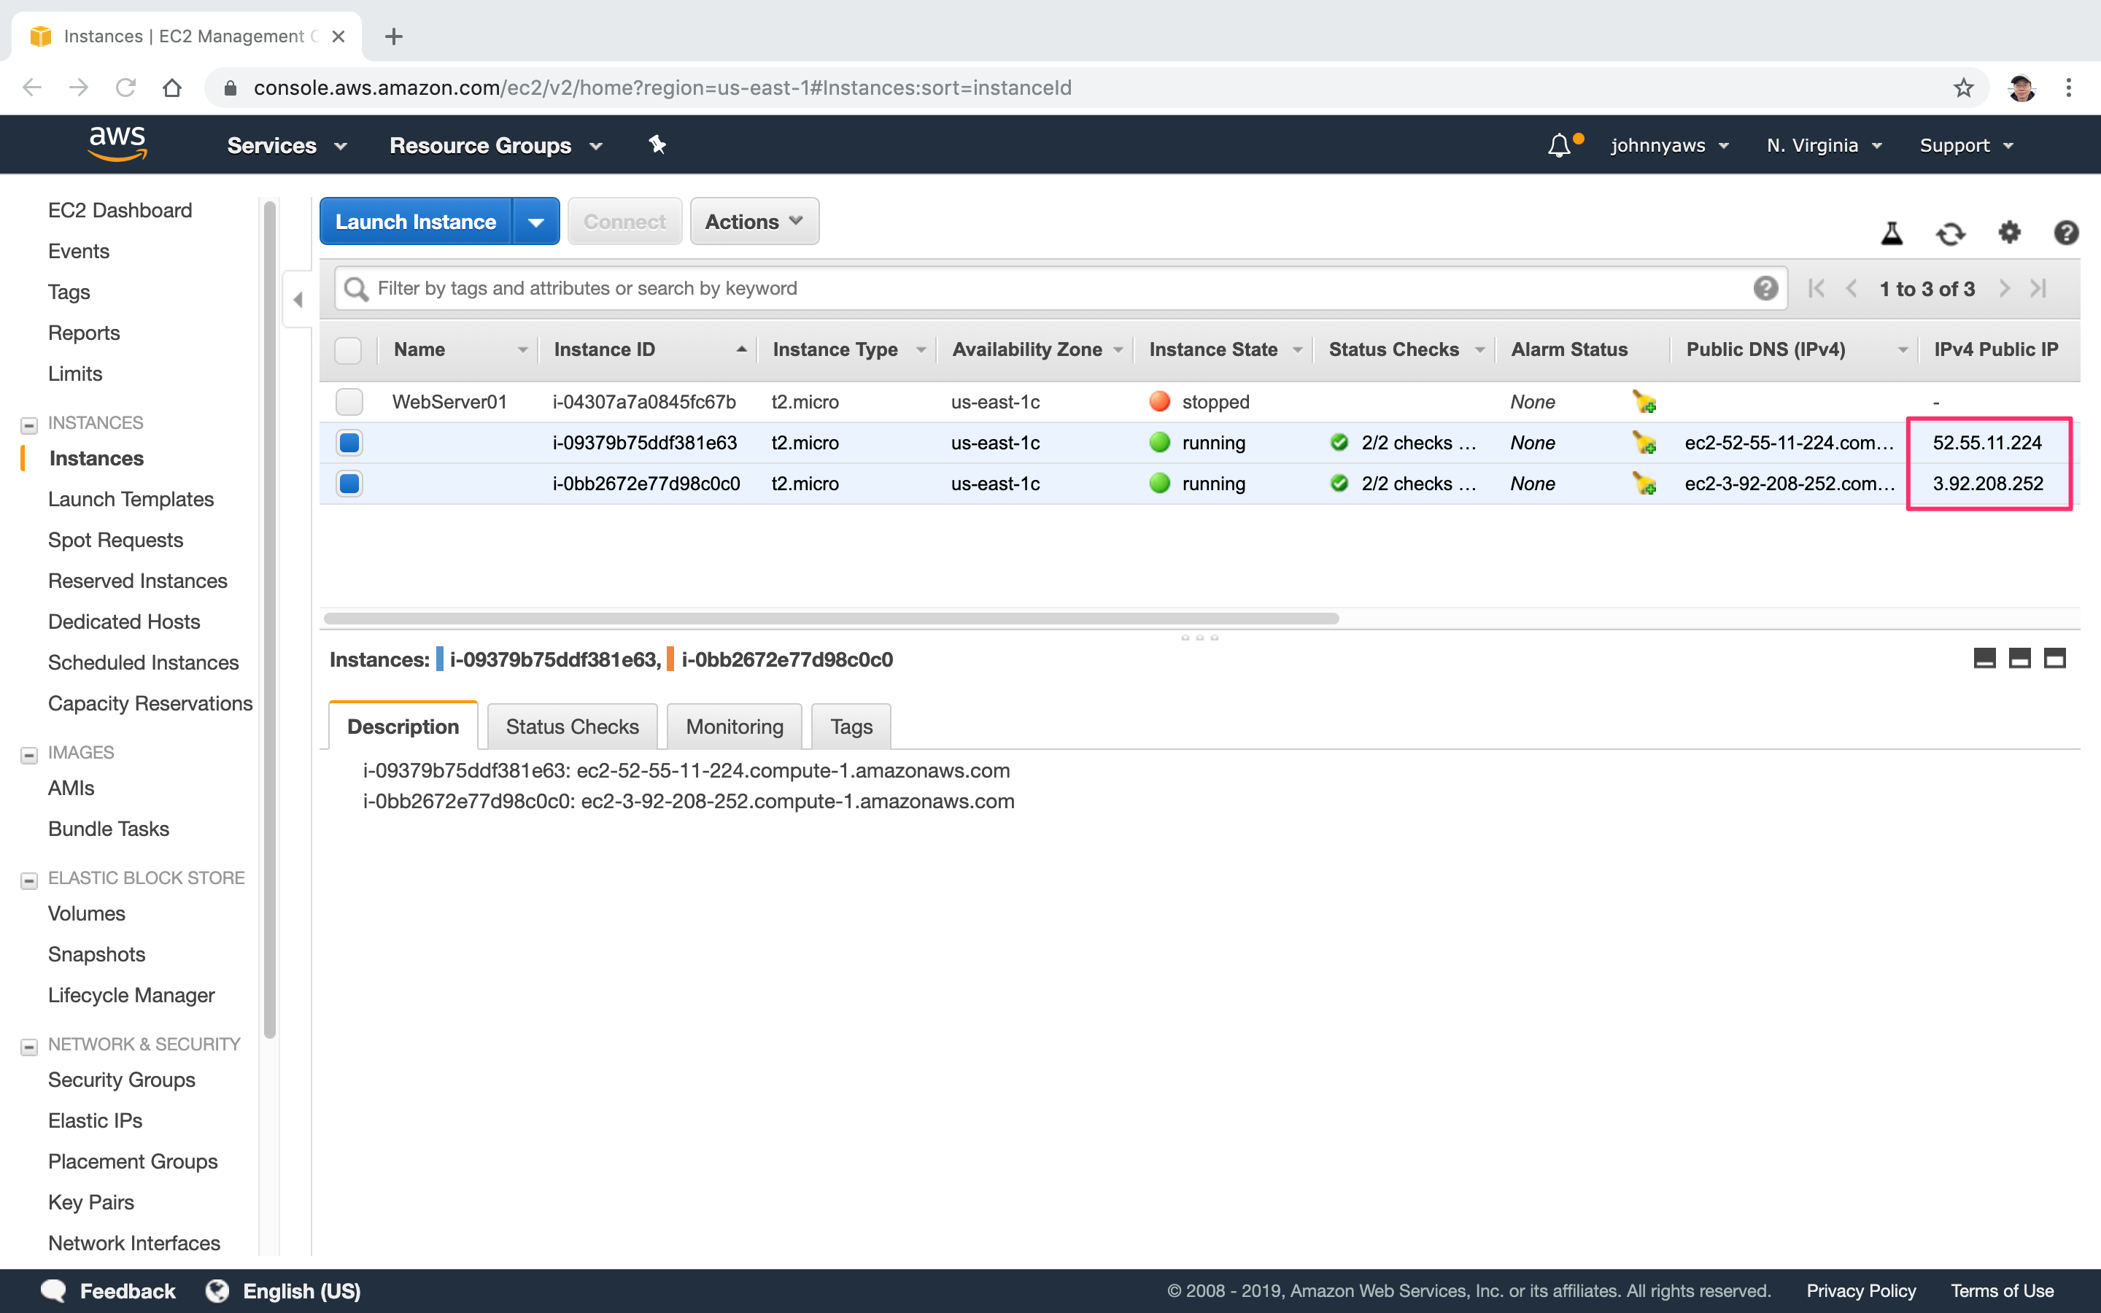Focus the instance filter search field

1061,288
